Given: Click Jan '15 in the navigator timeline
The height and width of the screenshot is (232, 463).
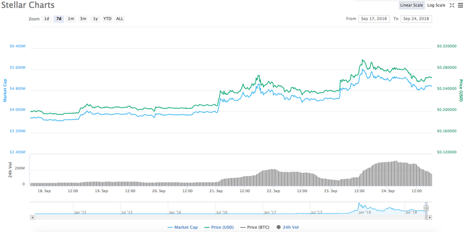Looking at the screenshot, I should click(80, 212).
